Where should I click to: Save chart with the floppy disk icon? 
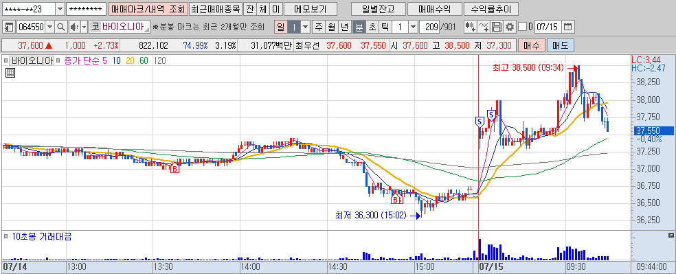click(497, 27)
